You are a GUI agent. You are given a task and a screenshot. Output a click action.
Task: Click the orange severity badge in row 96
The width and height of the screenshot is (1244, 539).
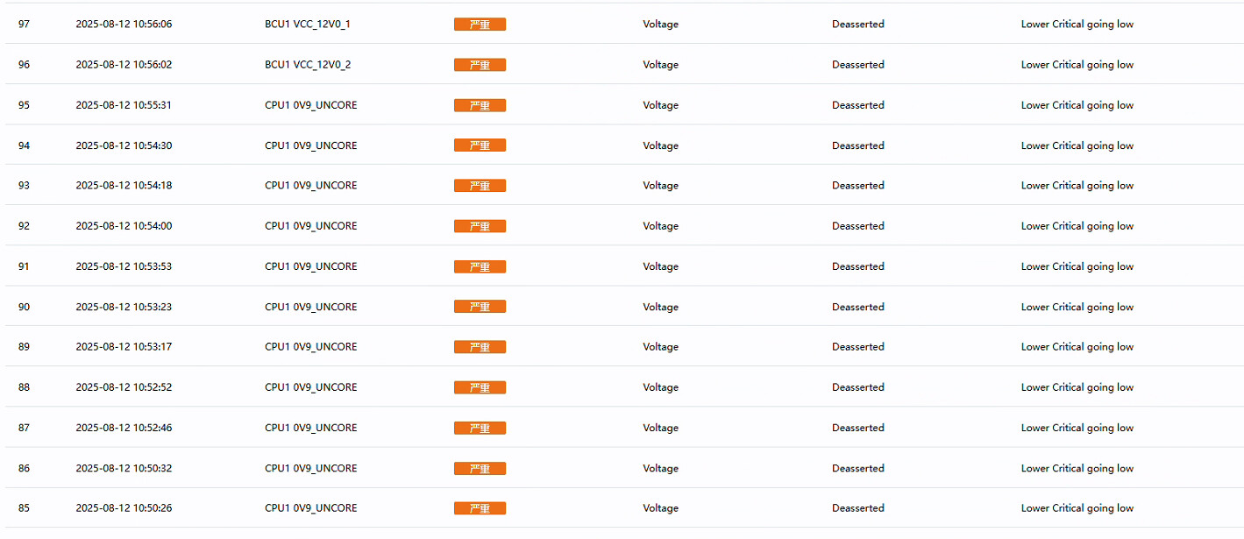[x=480, y=65]
